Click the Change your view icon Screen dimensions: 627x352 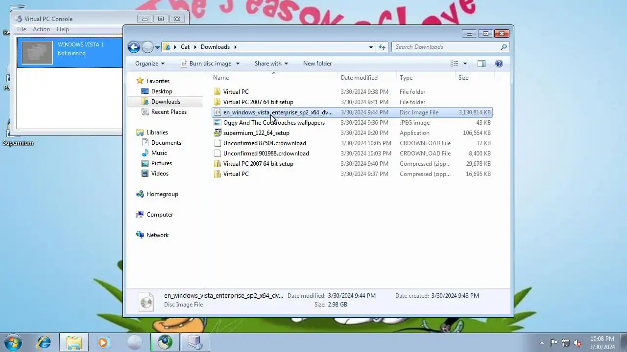point(455,64)
